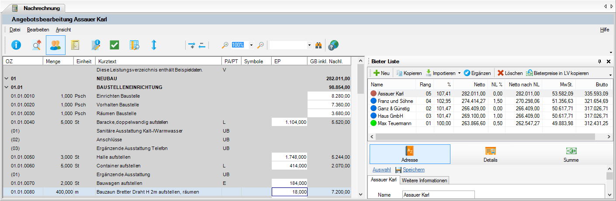Click the Name input field
Viewport: 616px width, 201px height.
(438, 195)
